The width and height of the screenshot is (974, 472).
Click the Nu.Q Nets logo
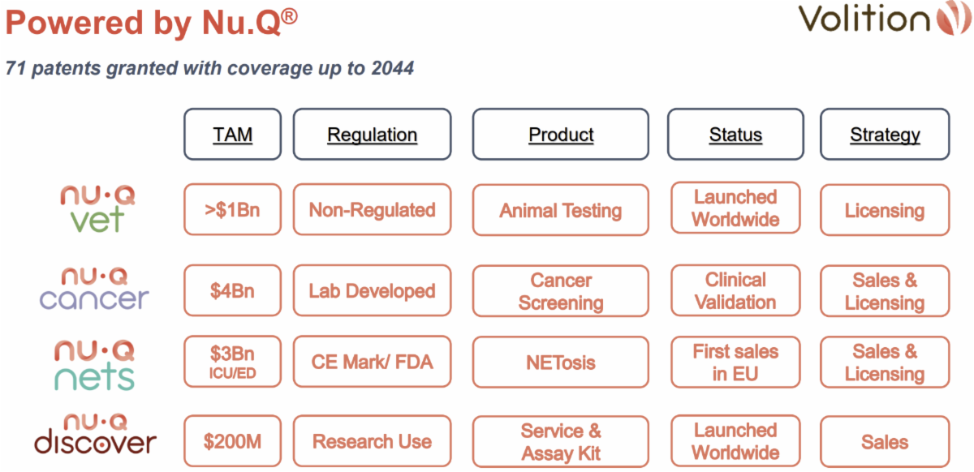(95, 365)
